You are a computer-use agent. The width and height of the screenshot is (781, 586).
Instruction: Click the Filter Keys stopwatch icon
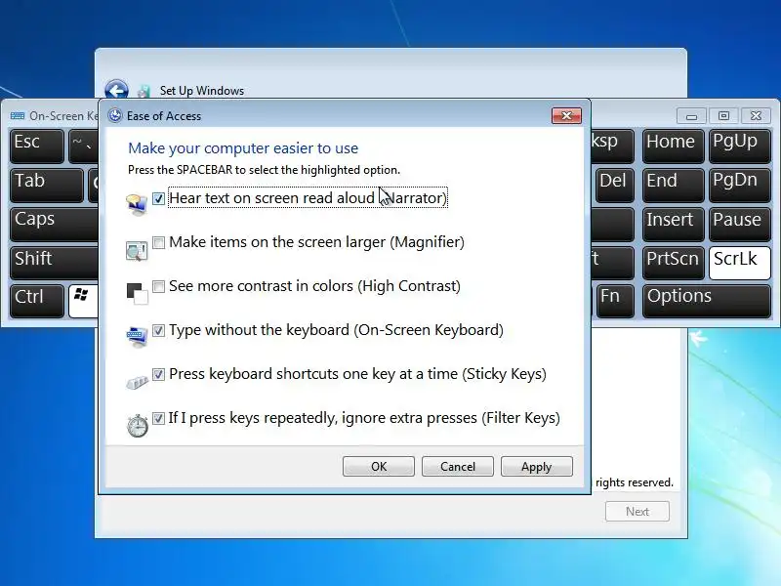(137, 425)
